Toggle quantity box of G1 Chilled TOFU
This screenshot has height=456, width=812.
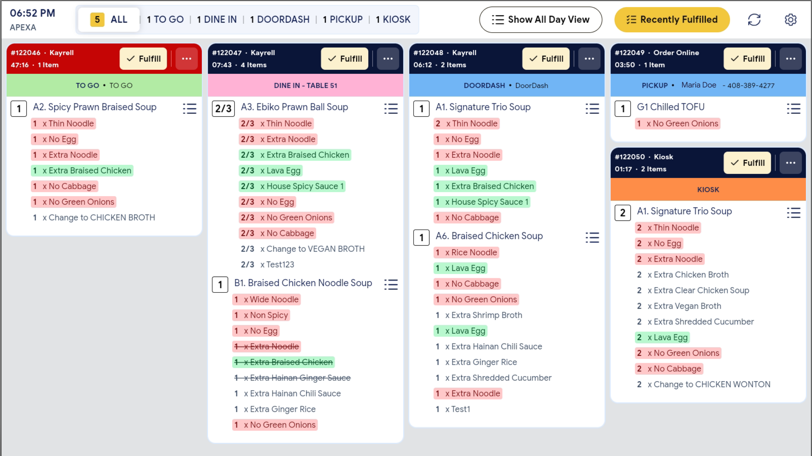pyautogui.click(x=623, y=109)
